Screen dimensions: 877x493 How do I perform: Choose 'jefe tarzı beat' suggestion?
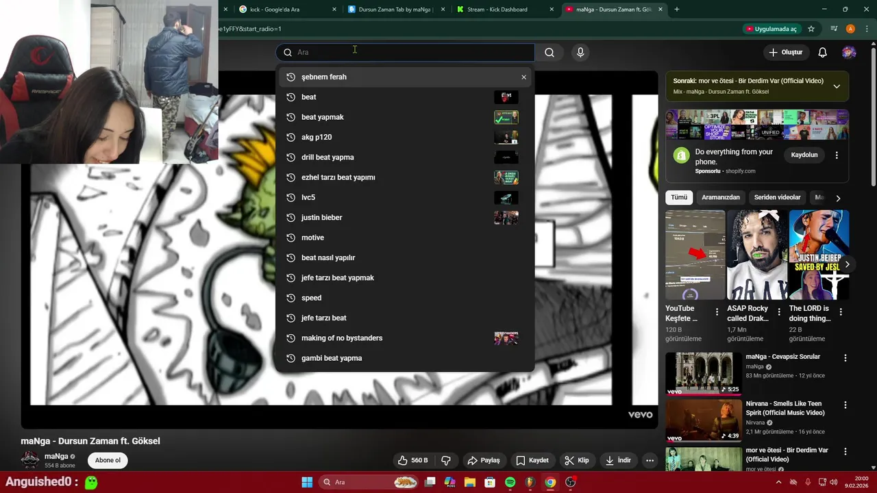(405, 318)
